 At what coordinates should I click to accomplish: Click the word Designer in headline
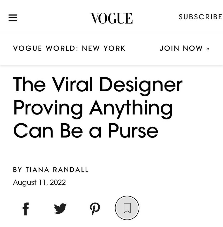[x=141, y=85]
